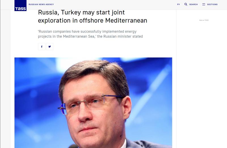Share the article on Facebook

[42, 46]
